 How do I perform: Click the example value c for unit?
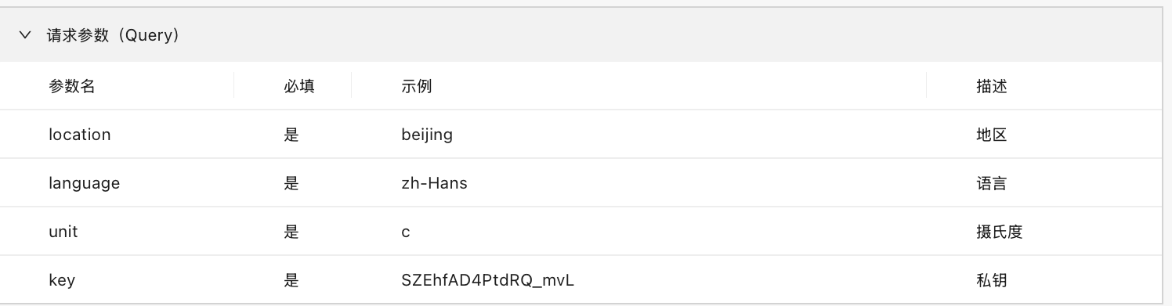[x=406, y=232]
